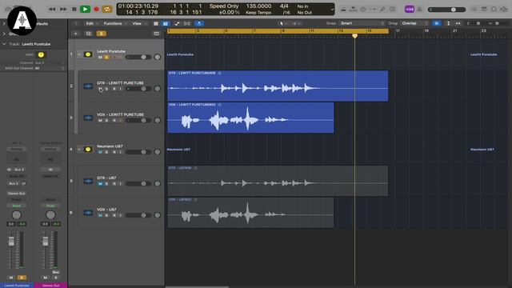Adjust the master volume slider in toolbar
This screenshot has width=512, height=288.
pyautogui.click(x=446, y=10)
